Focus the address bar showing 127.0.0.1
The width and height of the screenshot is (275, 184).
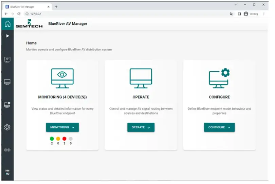pyautogui.click(x=130, y=14)
